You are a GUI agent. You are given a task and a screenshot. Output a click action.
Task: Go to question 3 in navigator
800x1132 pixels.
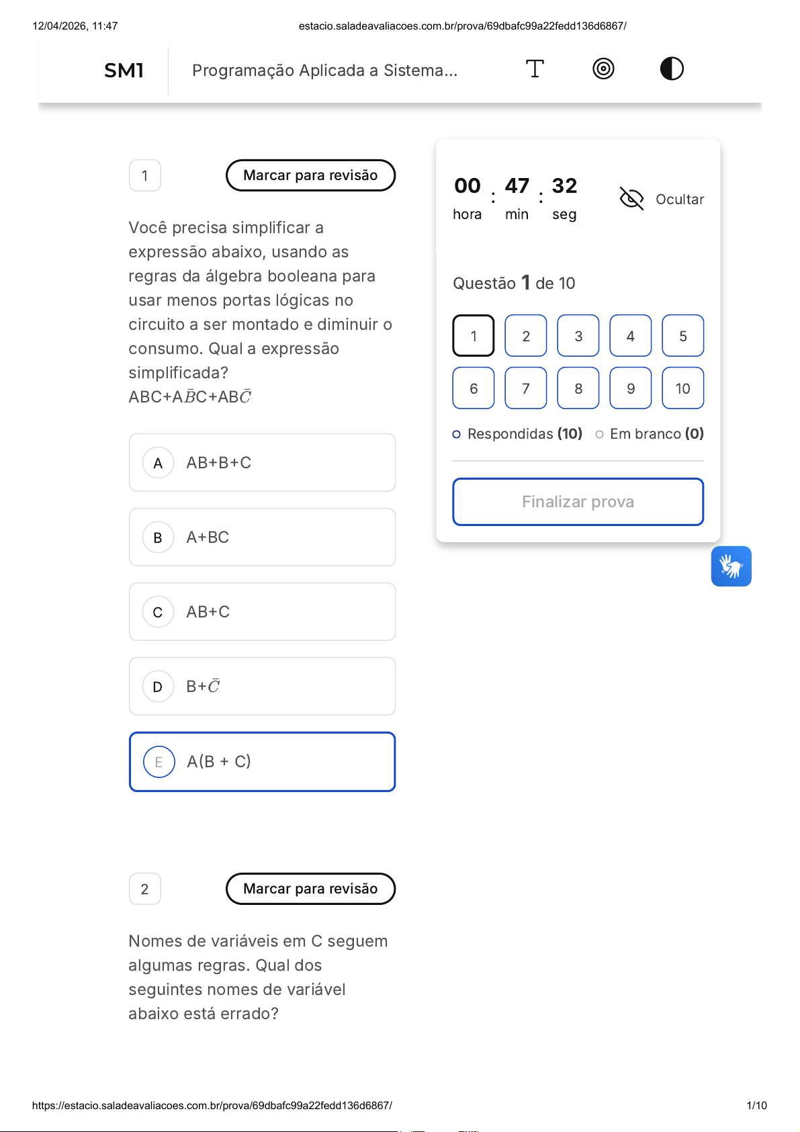(x=578, y=336)
